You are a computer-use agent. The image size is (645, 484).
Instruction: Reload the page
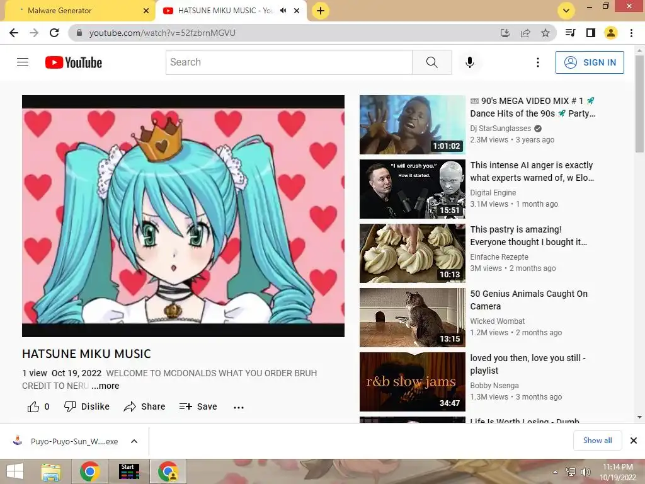pyautogui.click(x=54, y=33)
